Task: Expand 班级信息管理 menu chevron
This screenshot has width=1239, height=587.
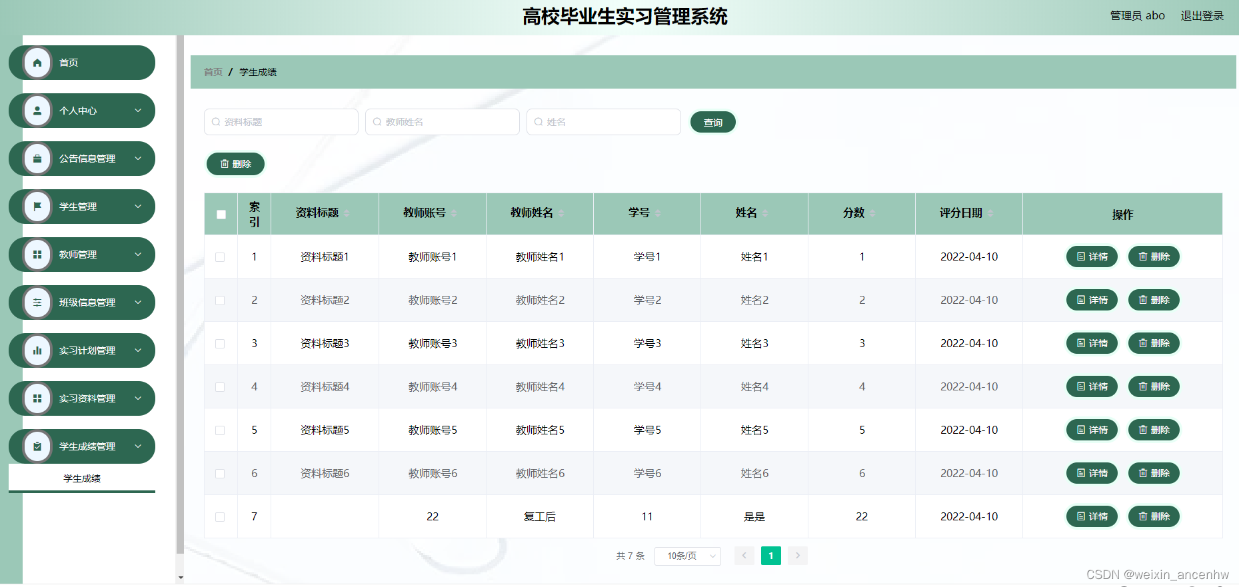Action: click(x=138, y=302)
